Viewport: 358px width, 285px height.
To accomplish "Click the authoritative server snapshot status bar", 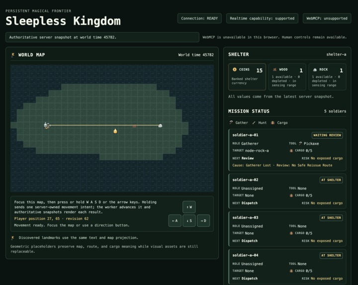I will 102,37.
